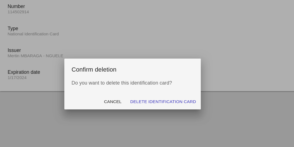This screenshot has width=294, height=147.
Task: Click issuer name 'Mertin MBARAGA - NGUELE'
Action: [35, 56]
